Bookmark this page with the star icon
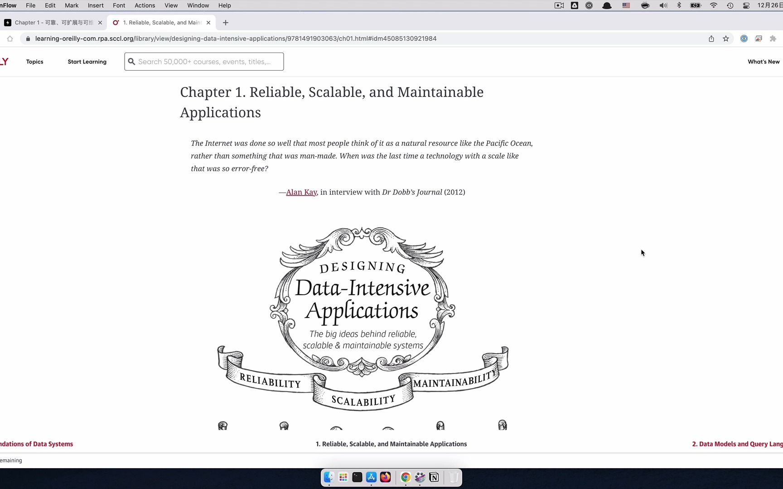783x489 pixels. click(x=726, y=38)
